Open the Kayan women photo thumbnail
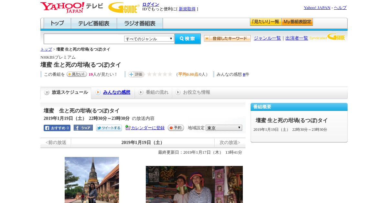 [x=194, y=184]
